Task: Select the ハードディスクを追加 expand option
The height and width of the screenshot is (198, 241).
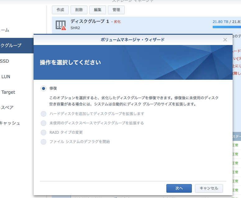Action: pos(44,114)
